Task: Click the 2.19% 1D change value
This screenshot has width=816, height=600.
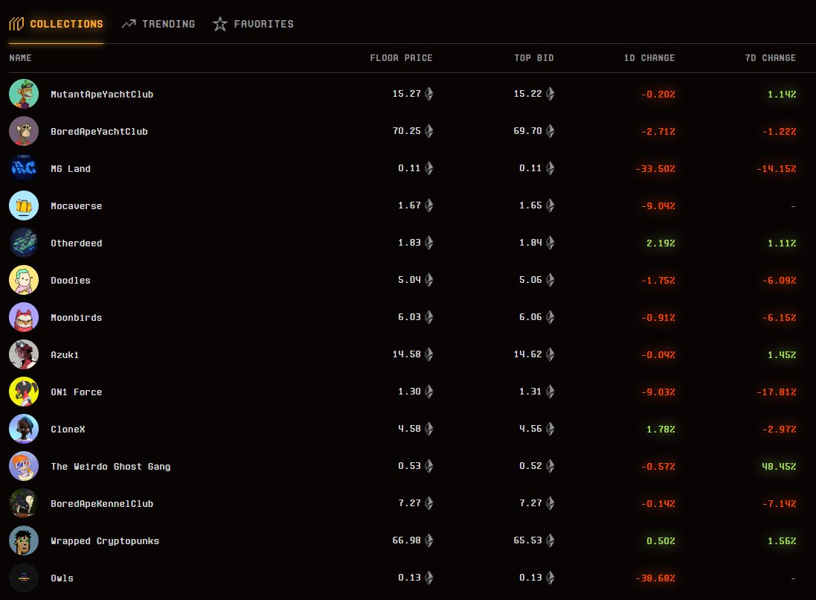Action: tap(661, 243)
